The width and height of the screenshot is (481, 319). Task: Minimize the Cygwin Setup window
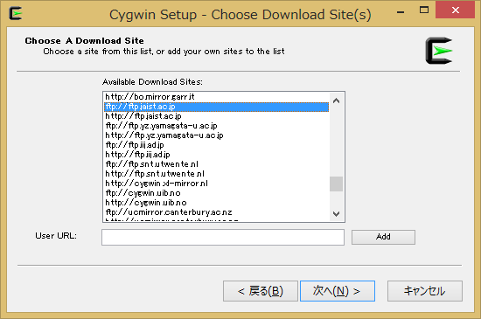click(401, 12)
